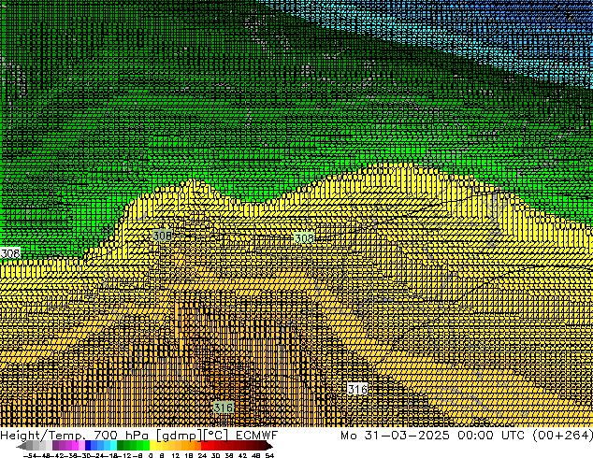Click the gray left arrow end of legend

click(x=22, y=445)
